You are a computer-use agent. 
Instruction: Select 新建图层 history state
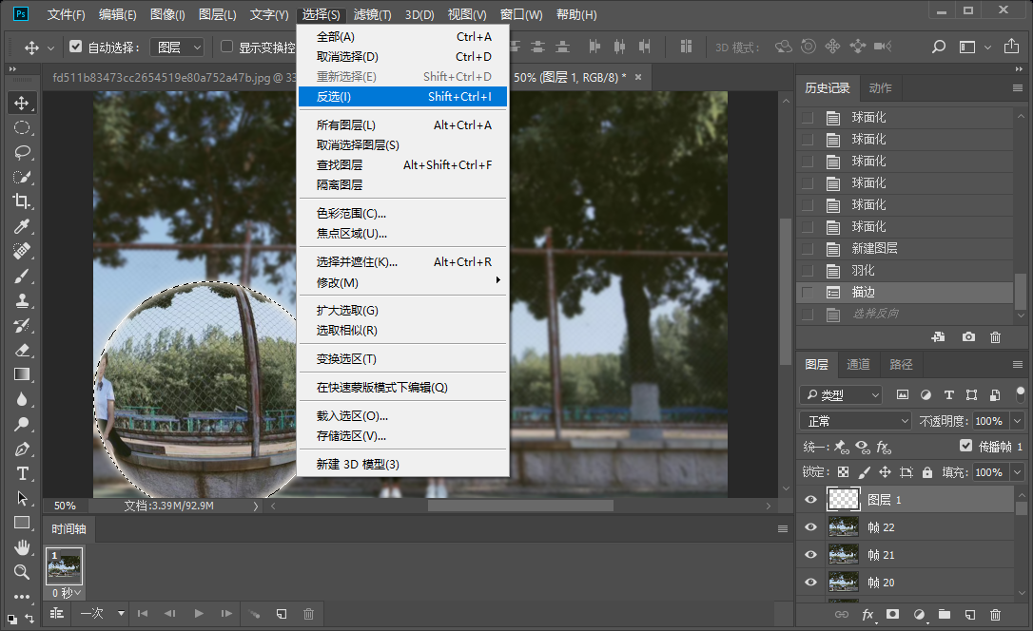coord(905,249)
